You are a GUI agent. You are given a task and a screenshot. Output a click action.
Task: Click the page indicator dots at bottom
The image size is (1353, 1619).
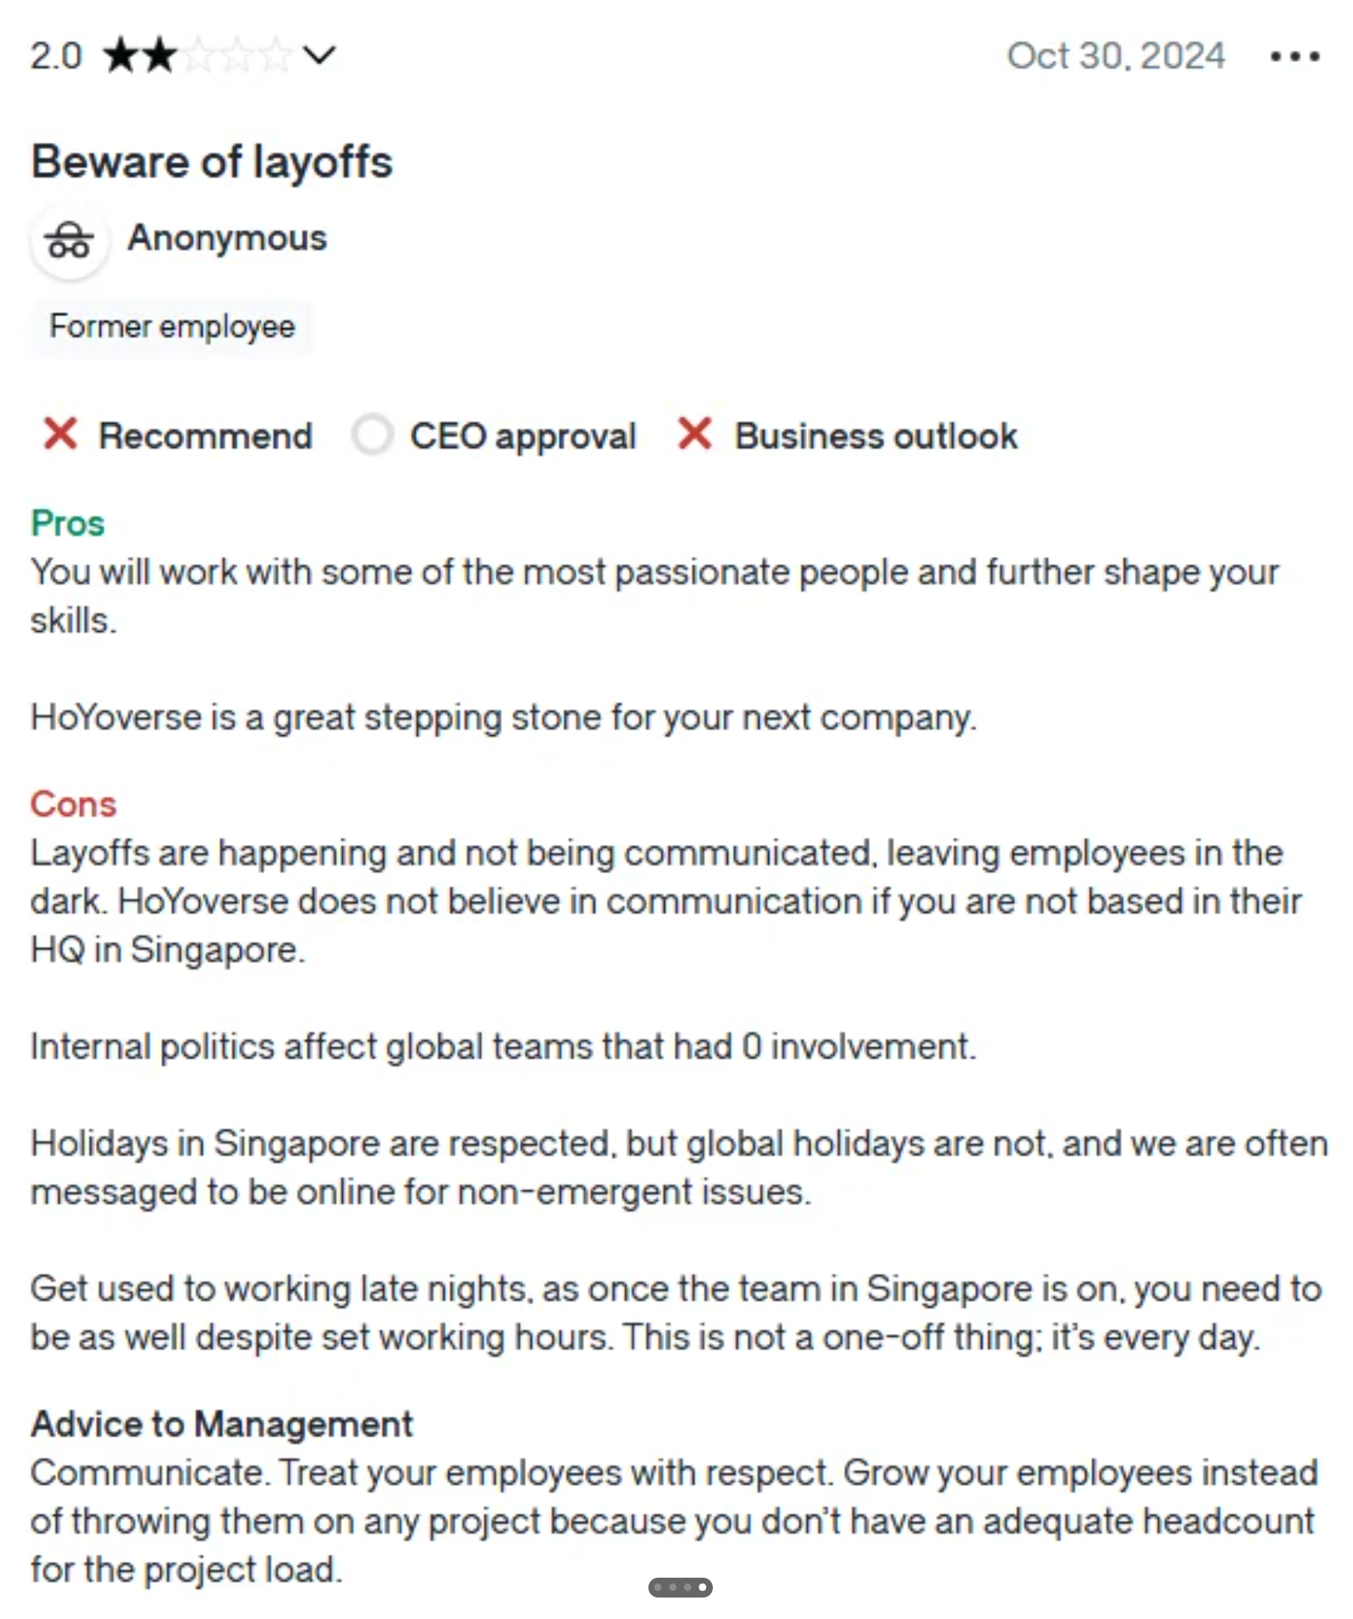tap(680, 1587)
